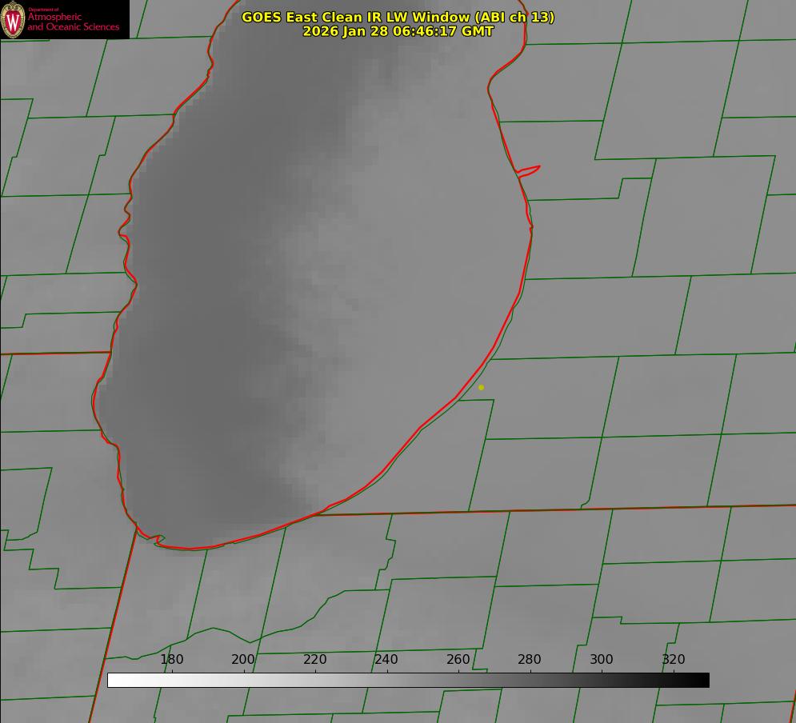Select the GOES East Clean IR title
This screenshot has width=796, height=723.
[398, 17]
